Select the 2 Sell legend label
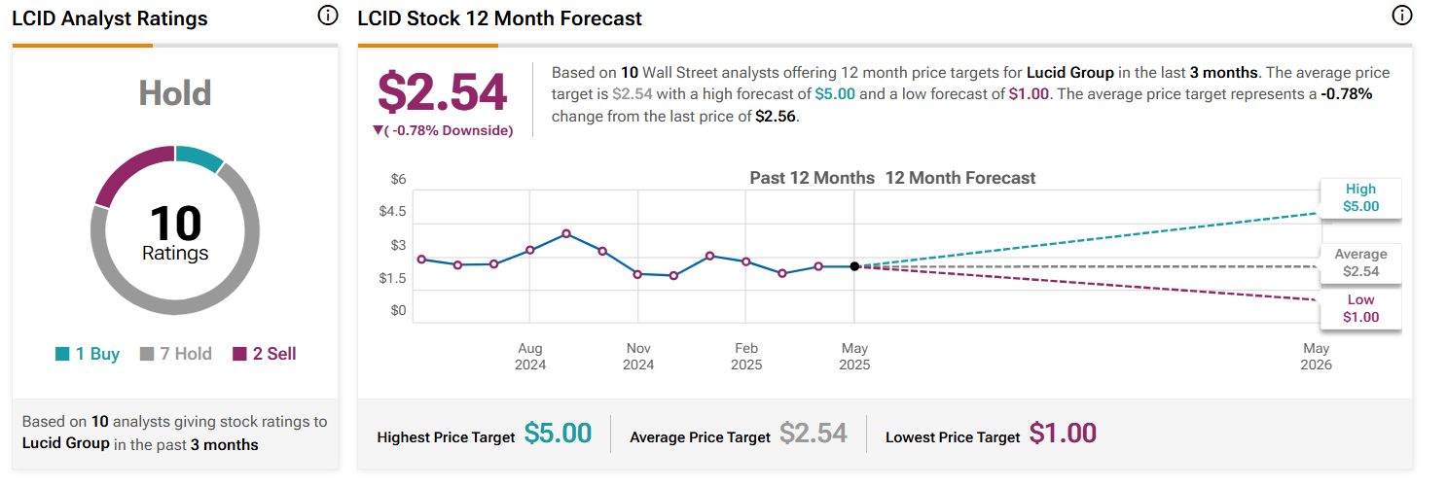The height and width of the screenshot is (487, 1447). pyautogui.click(x=273, y=354)
